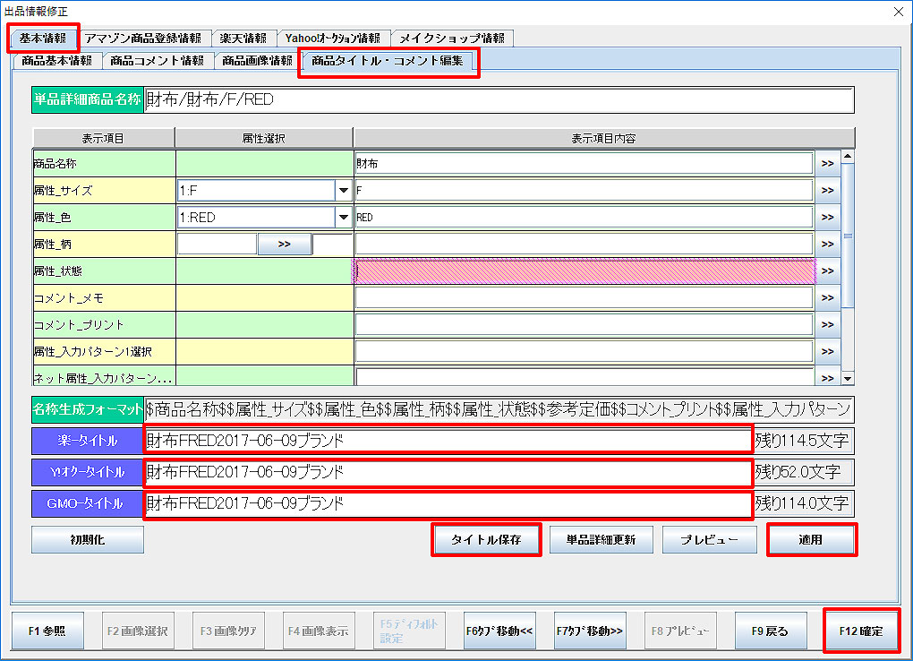Click the >> button in the 商品名称 row
The width and height of the screenshot is (913, 661).
point(827,164)
